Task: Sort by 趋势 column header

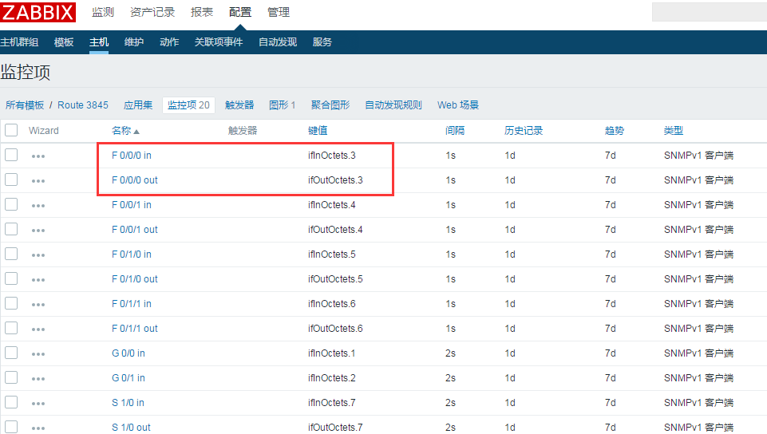Action: point(615,131)
